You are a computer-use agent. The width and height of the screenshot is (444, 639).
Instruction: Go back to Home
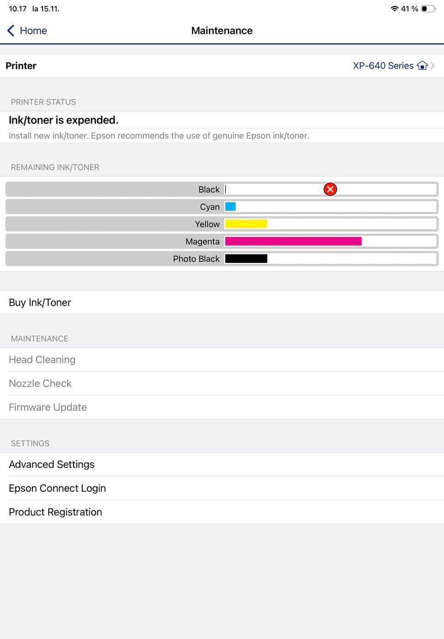tap(33, 31)
